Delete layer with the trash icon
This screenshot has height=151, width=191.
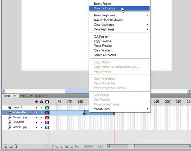(x=16, y=146)
